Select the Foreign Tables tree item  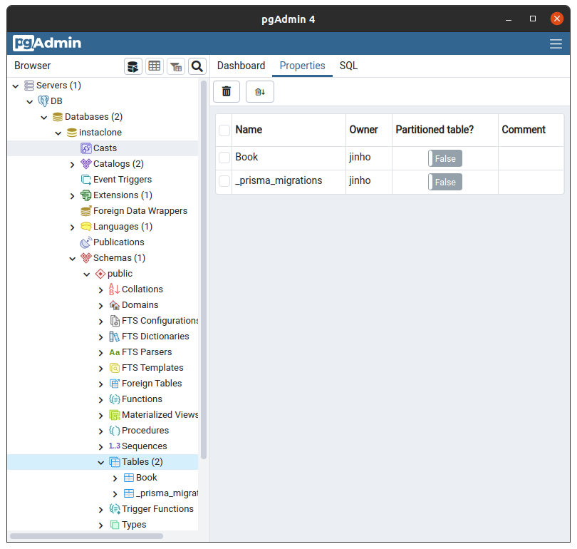pos(152,384)
